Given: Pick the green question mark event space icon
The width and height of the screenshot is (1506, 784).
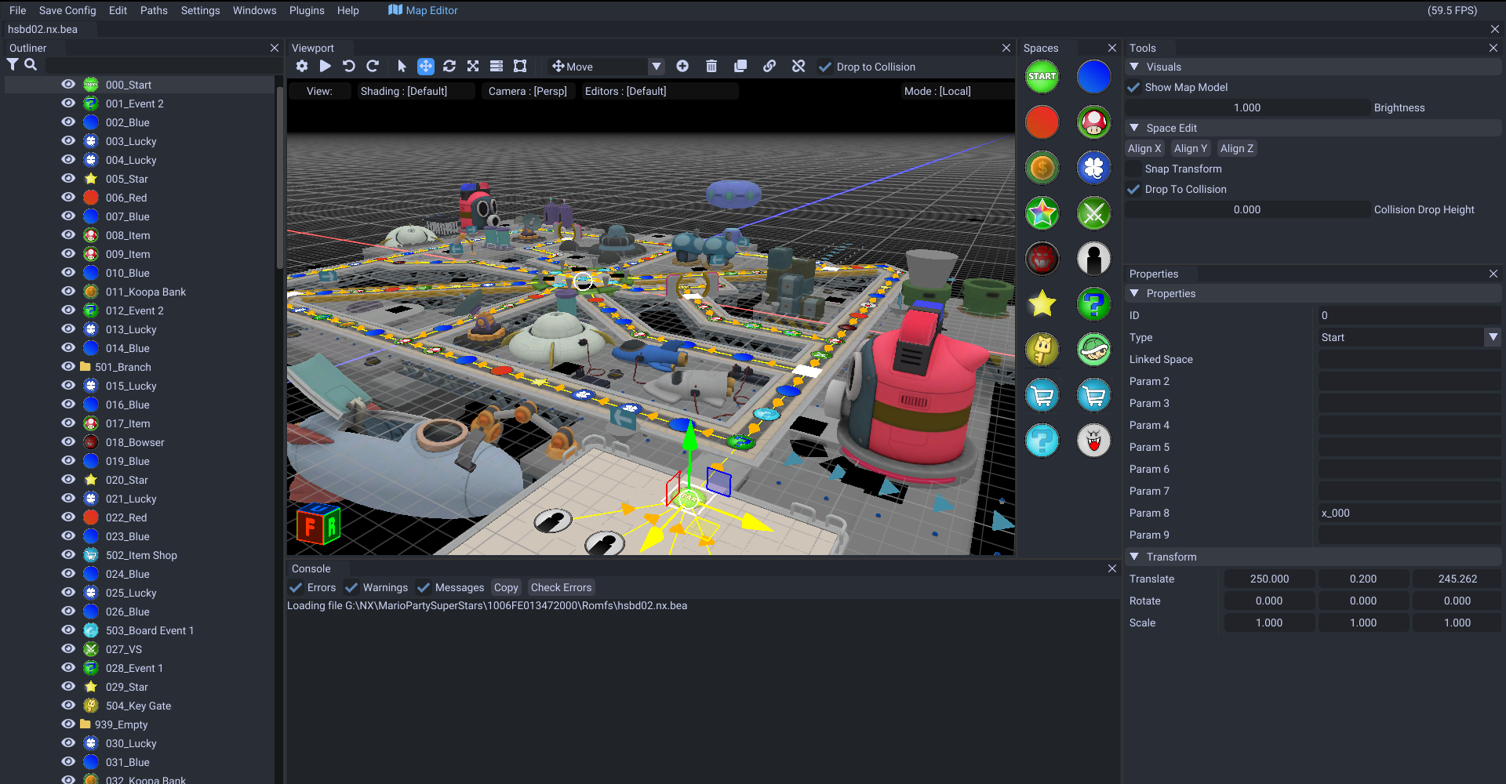Looking at the screenshot, I should click(x=1094, y=304).
